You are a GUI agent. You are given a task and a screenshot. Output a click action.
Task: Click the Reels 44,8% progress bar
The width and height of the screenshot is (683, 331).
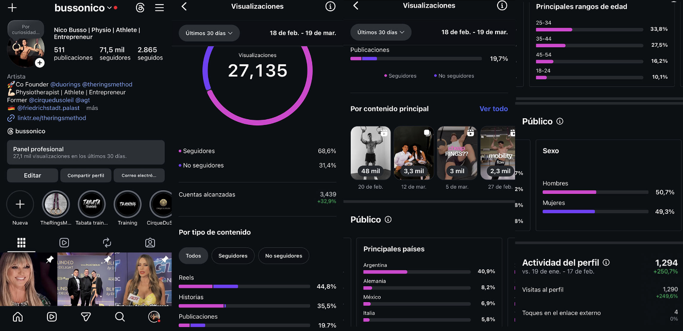[244, 286]
